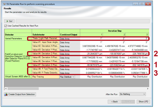Click the Go! run button

pos(9,21)
